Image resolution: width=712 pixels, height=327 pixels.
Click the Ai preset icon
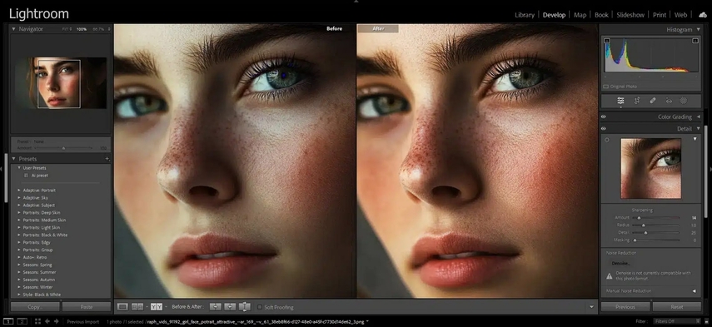tap(26, 176)
